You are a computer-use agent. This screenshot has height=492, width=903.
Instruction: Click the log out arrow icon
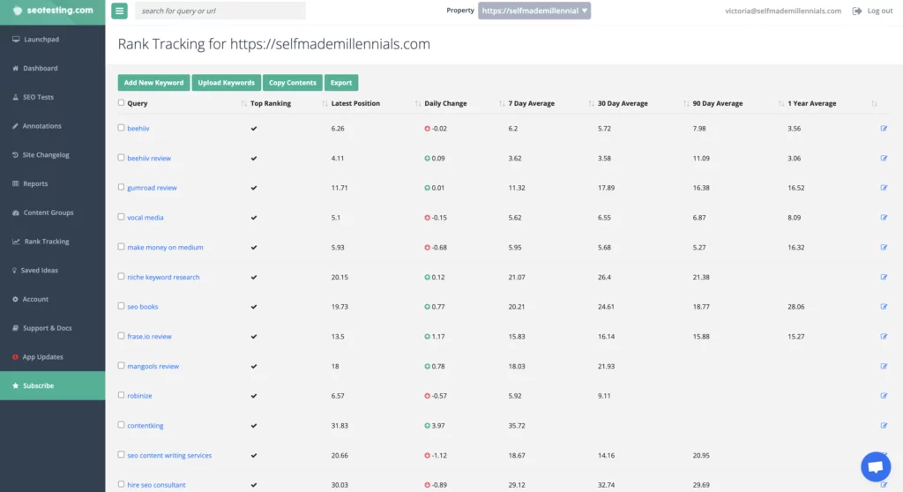857,11
